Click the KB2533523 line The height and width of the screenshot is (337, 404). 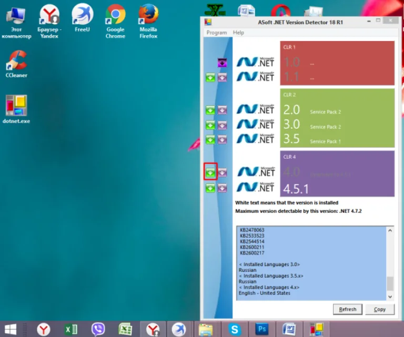point(252,236)
